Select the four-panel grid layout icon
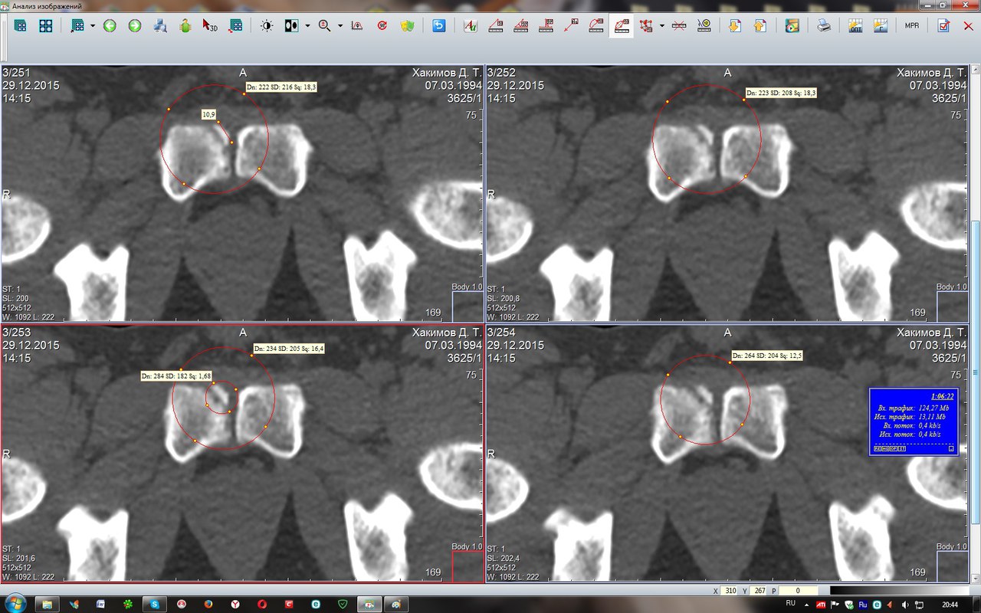 coord(46,25)
